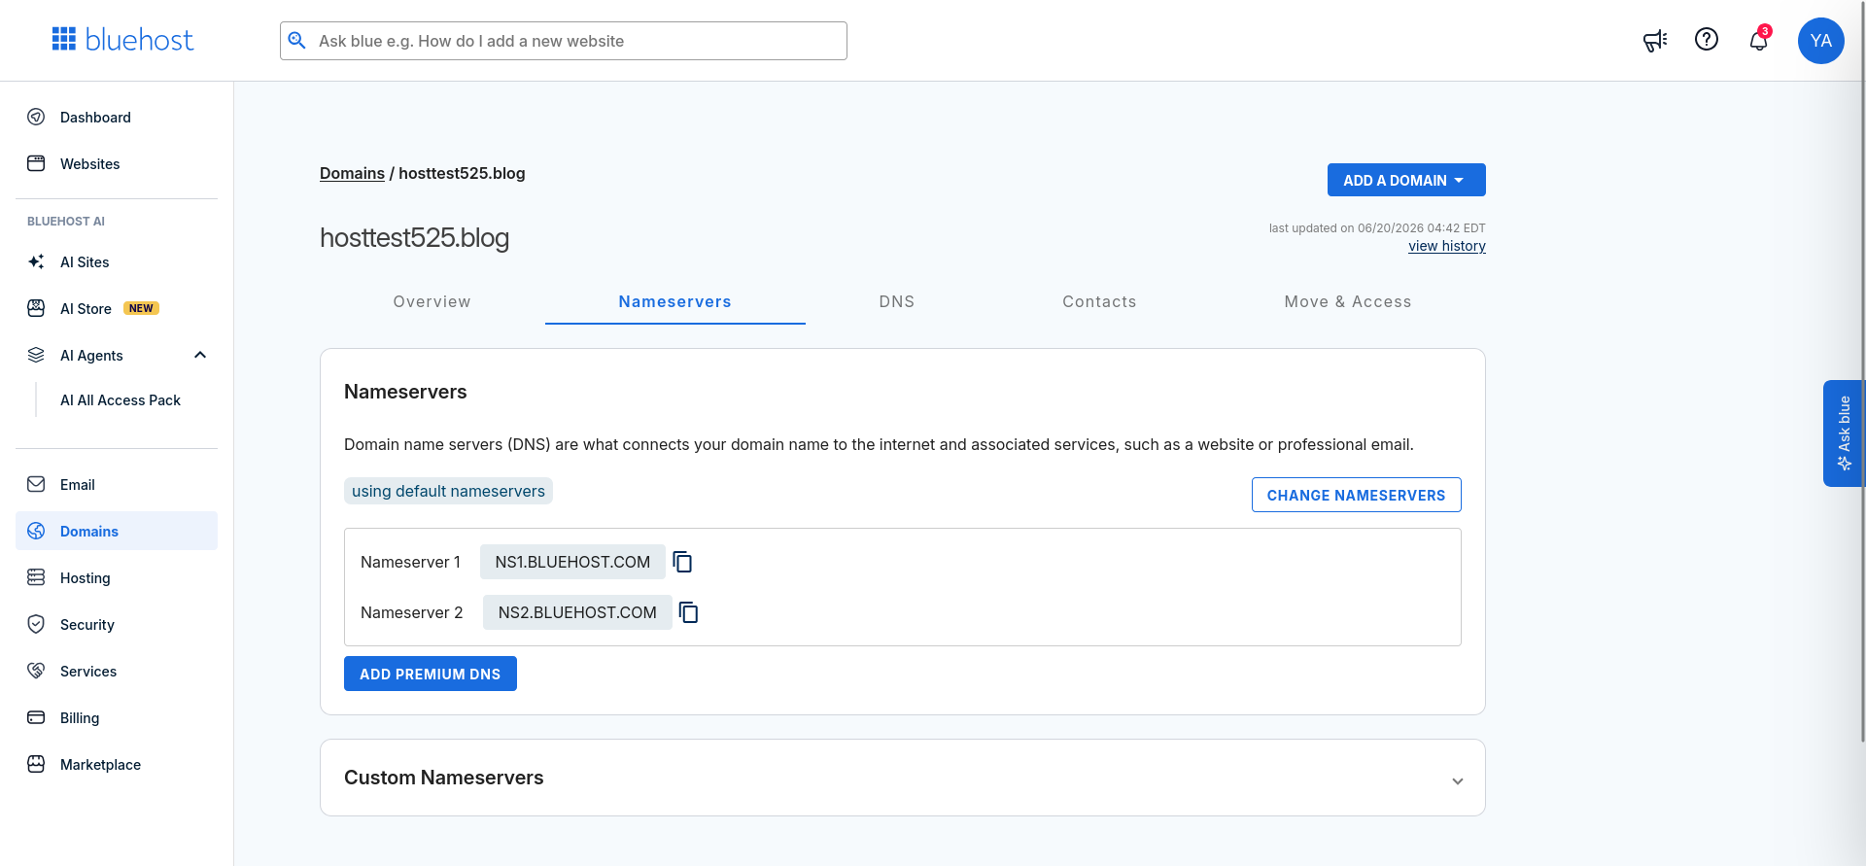Screen dimensions: 1866x866
Task: Click the bluehost grid logo icon
Action: [x=64, y=39]
